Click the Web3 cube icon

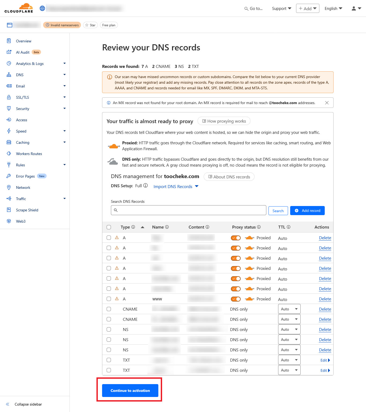[x=9, y=221]
